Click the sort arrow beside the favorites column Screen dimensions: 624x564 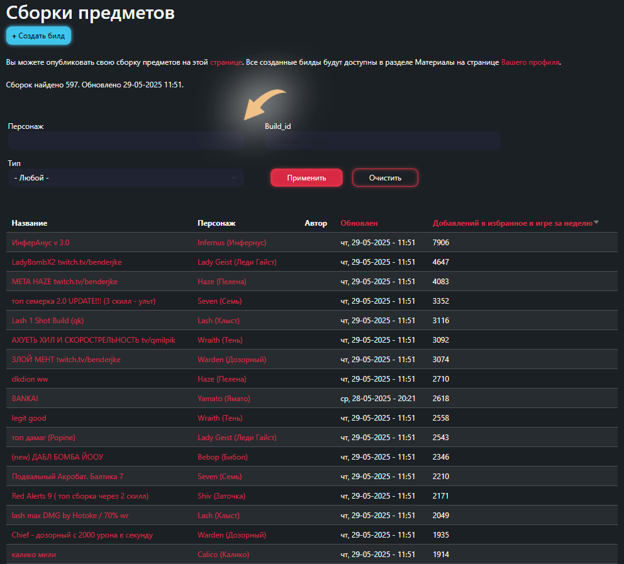coord(596,223)
